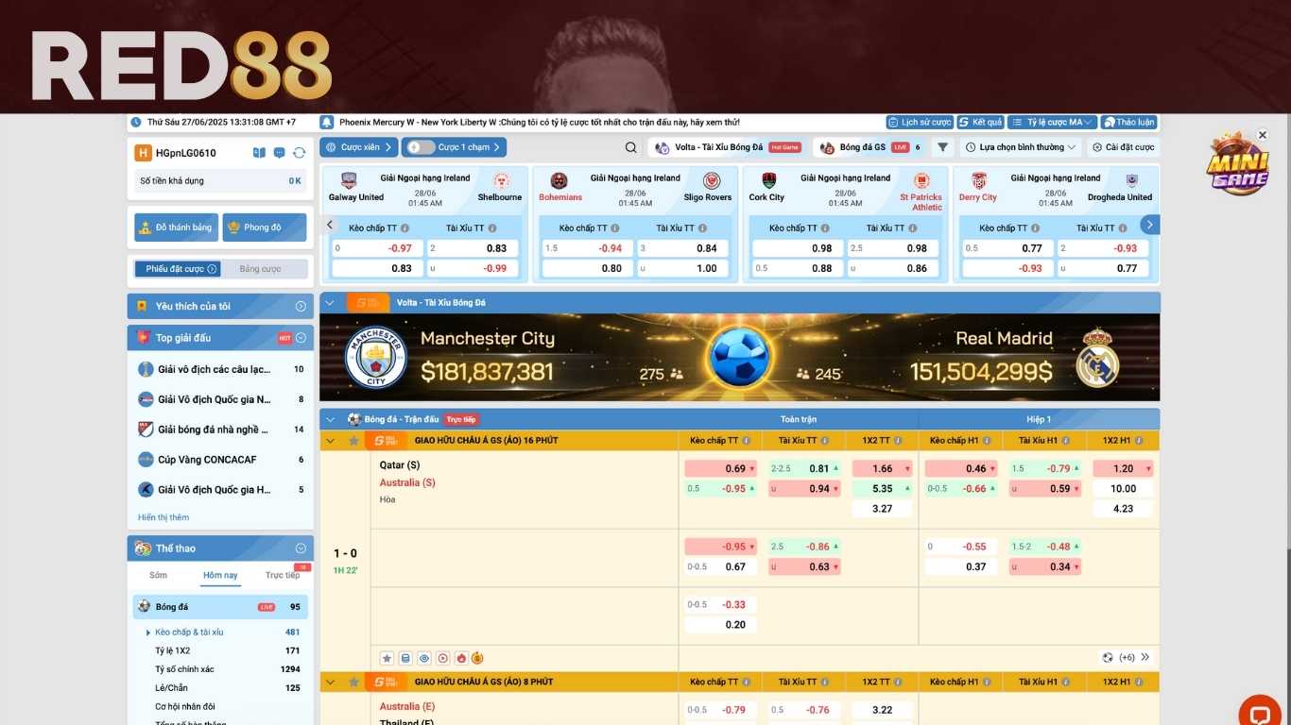This screenshot has width=1291, height=725.
Task: Collapse the GIAO HỮU CHÂU Á 8 PHÚT league
Action: coord(330,682)
